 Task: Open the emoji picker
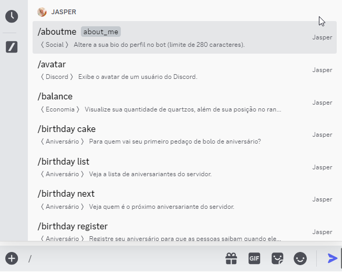(300, 258)
